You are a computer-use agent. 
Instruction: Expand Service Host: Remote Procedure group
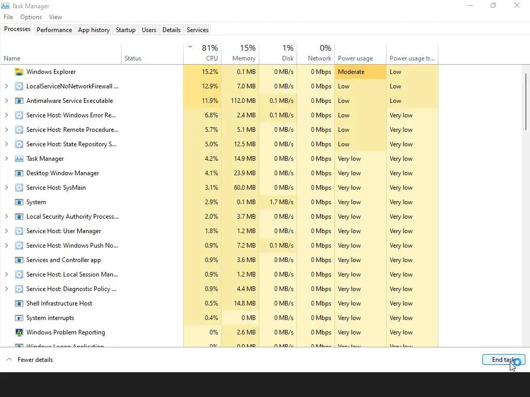point(6,130)
